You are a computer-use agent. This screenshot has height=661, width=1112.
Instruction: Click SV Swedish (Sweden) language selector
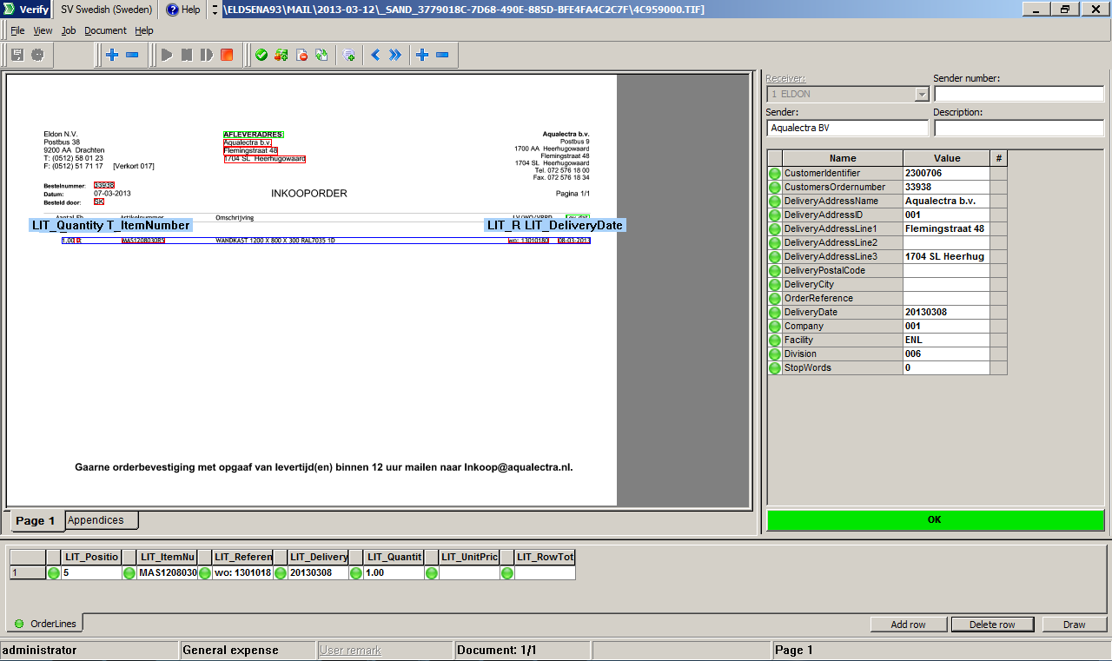(x=107, y=10)
